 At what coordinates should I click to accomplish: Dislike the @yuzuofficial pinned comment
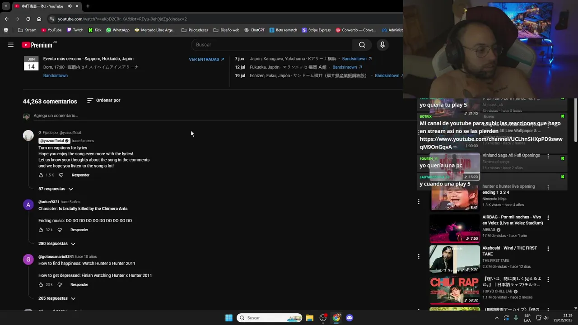click(61, 175)
